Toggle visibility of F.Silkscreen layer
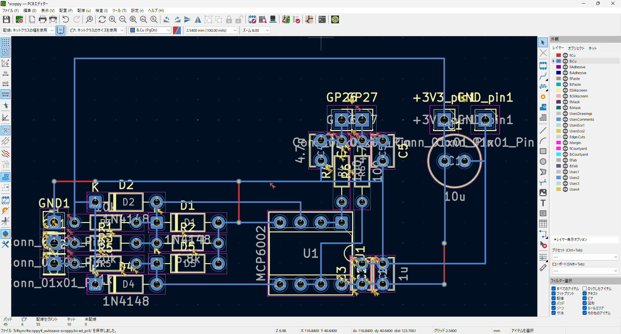Image resolution: width=621 pixels, height=334 pixels. (x=565, y=90)
